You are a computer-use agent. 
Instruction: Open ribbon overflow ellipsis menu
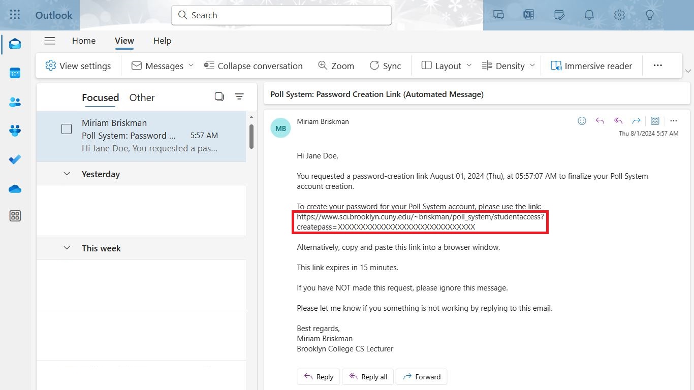click(x=658, y=66)
